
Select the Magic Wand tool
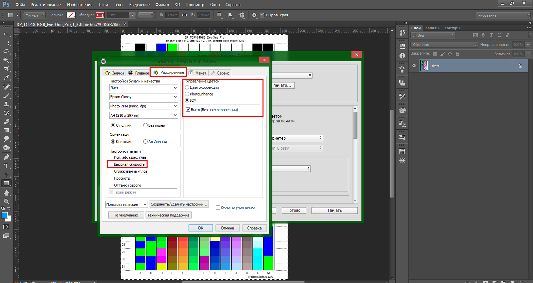pyautogui.click(x=6, y=60)
